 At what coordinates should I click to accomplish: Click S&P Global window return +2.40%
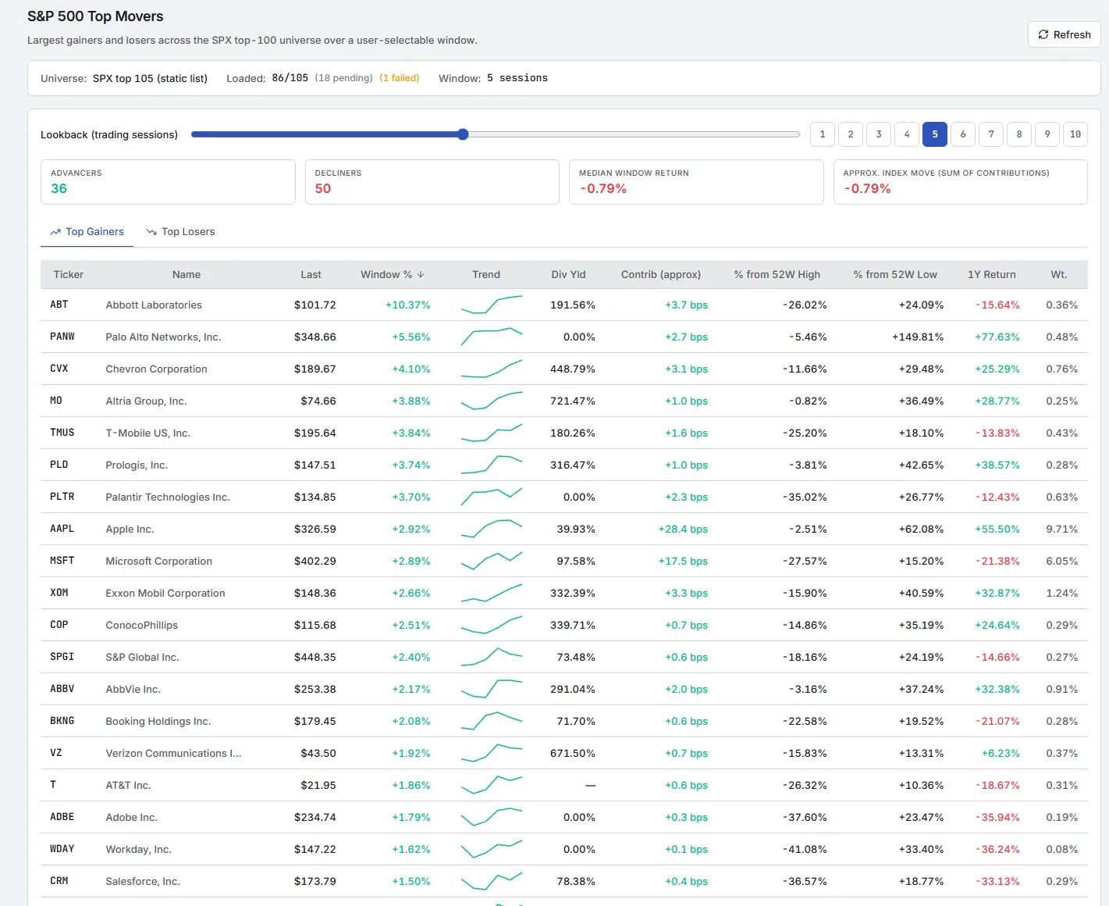pyautogui.click(x=411, y=657)
